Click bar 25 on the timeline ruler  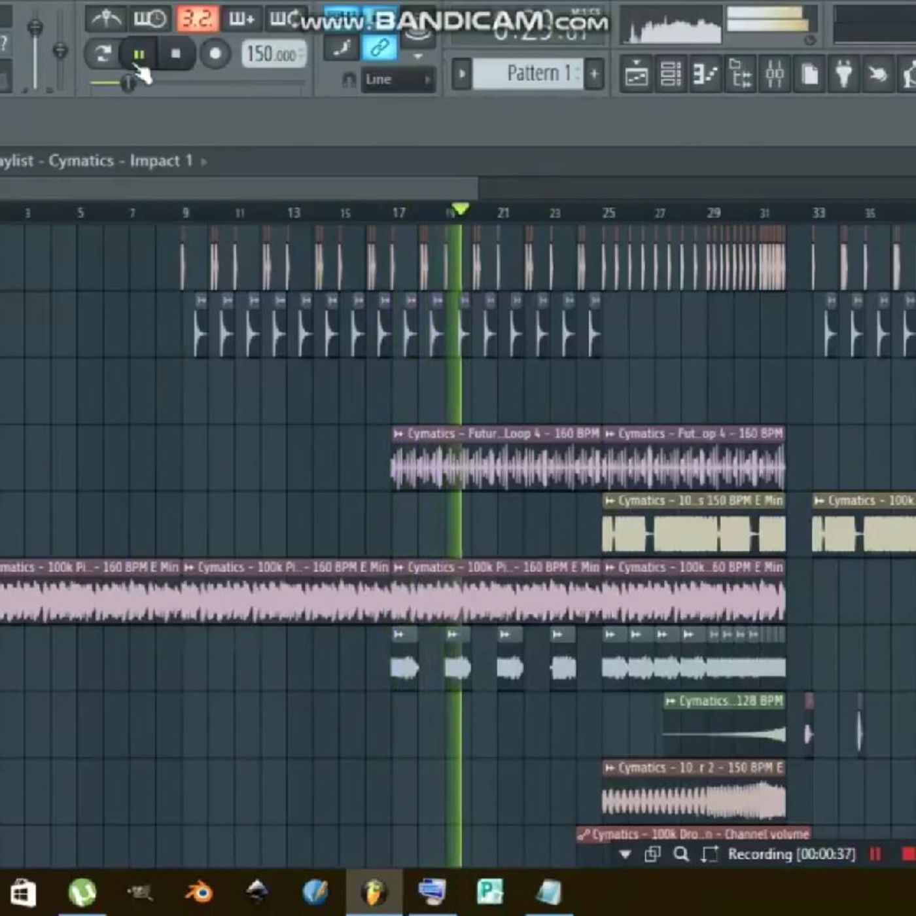tap(608, 213)
